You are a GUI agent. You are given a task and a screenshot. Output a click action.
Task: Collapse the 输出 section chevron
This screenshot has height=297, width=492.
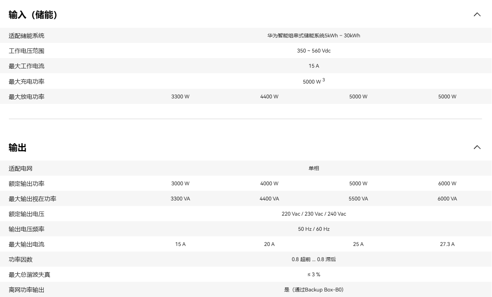(x=477, y=147)
